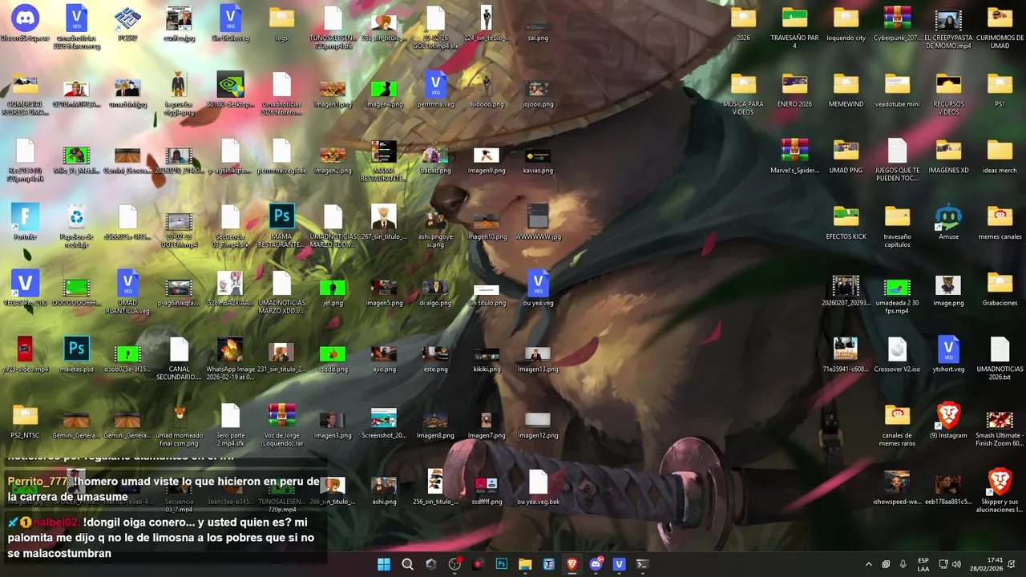Open maletas.psd Photoshop file
Screen dimensions: 1026x577
point(76,355)
